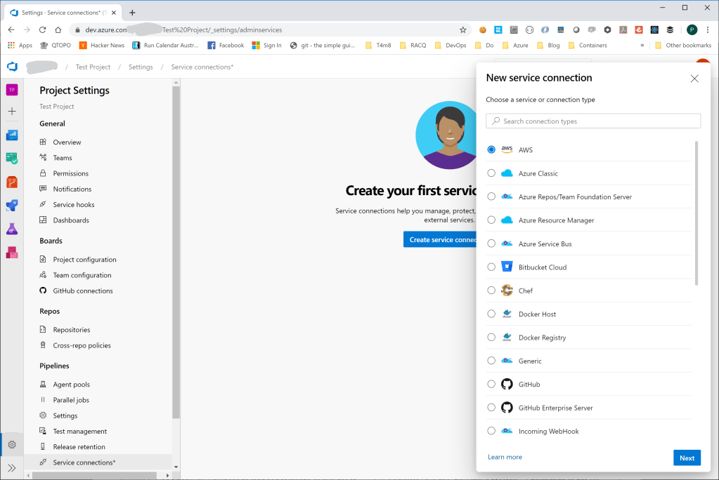This screenshot has width=719, height=480.
Task: Click the search connection types field
Action: click(592, 121)
